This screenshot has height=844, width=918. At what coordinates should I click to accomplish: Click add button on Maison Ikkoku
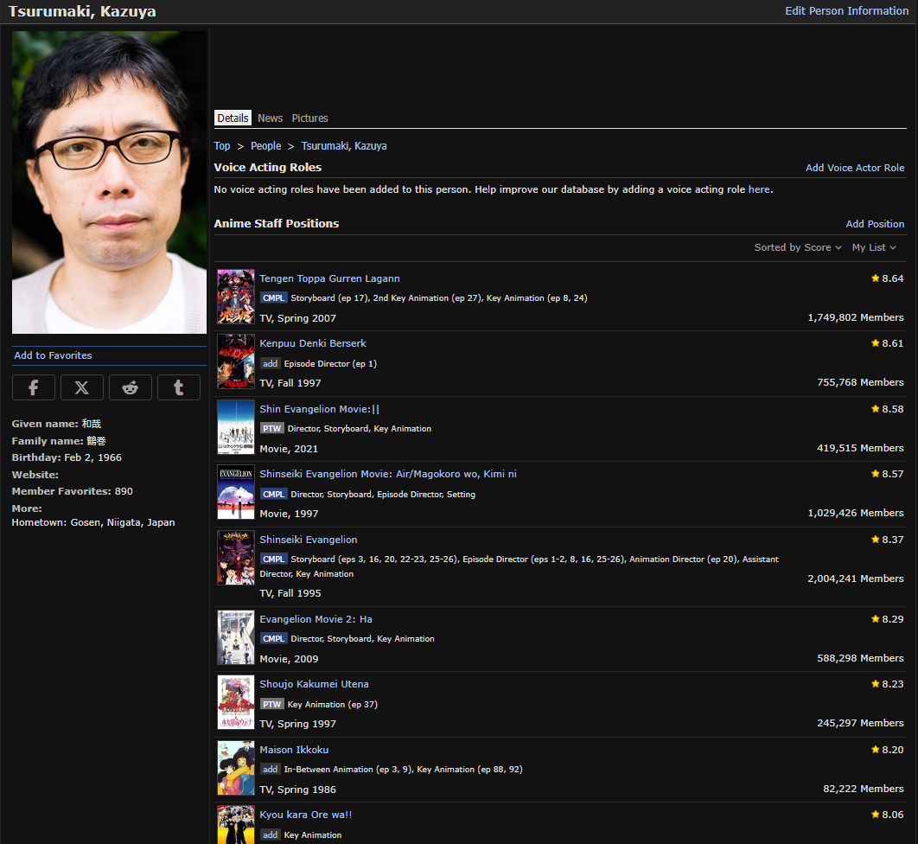tap(270, 770)
